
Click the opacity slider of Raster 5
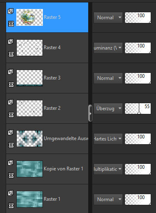(x=138, y=18)
